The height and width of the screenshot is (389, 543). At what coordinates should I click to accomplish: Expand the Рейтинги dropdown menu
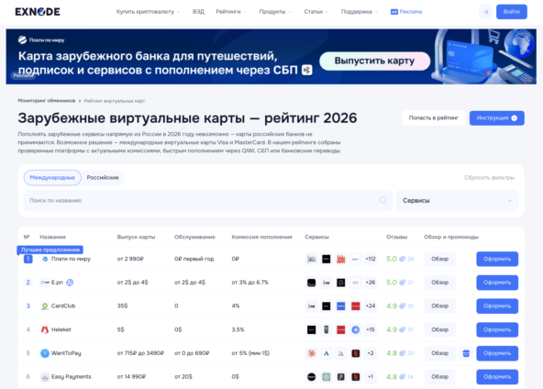pyautogui.click(x=231, y=12)
